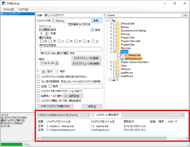Click the PerfLogs folder icon
This screenshot has width=190, height=147.
[118, 34]
